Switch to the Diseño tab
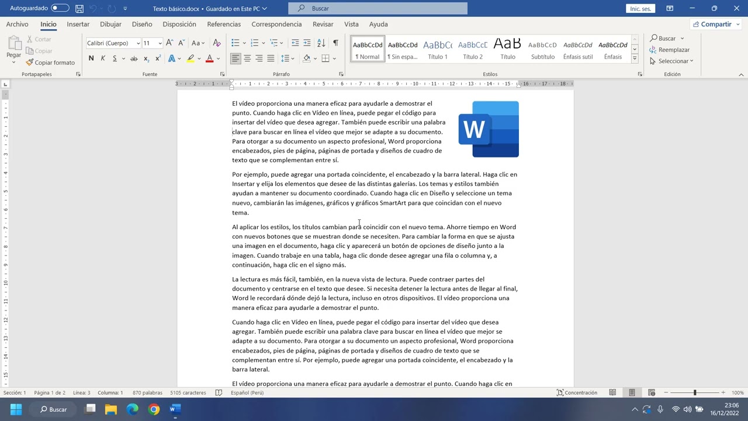Viewport: 748px width, 421px height. click(x=142, y=25)
